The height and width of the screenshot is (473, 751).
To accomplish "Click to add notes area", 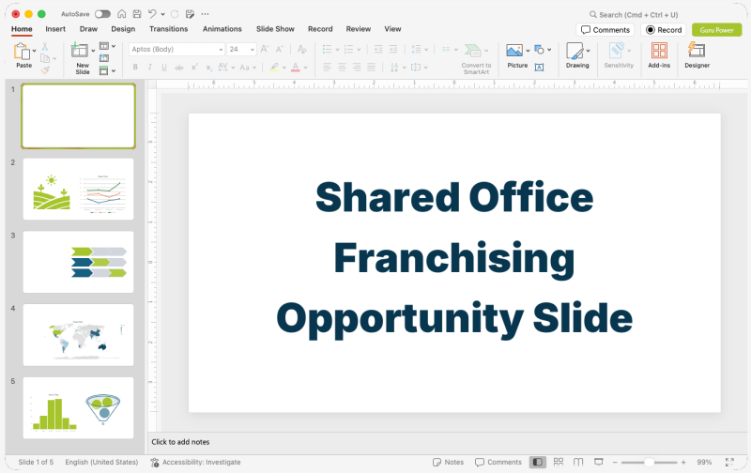I will click(180, 442).
